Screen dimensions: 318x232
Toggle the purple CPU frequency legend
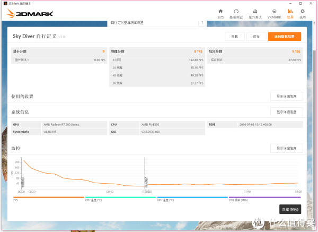[x=264, y=199]
